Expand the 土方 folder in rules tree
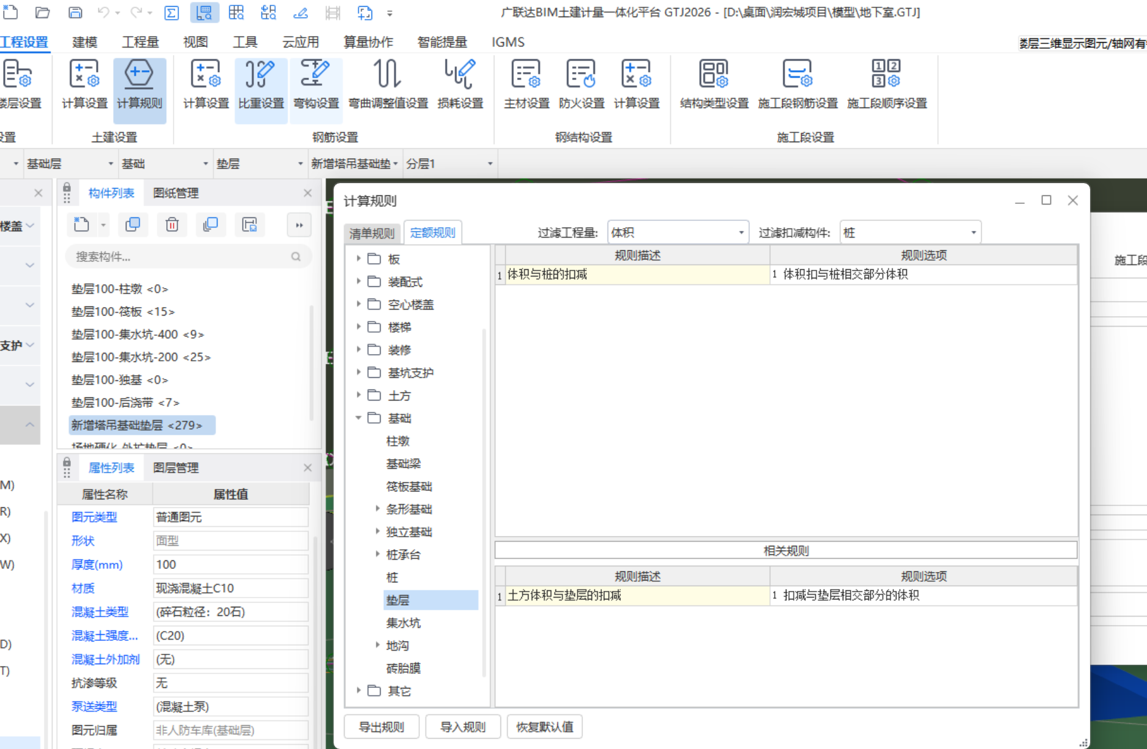The image size is (1147, 749). point(359,396)
